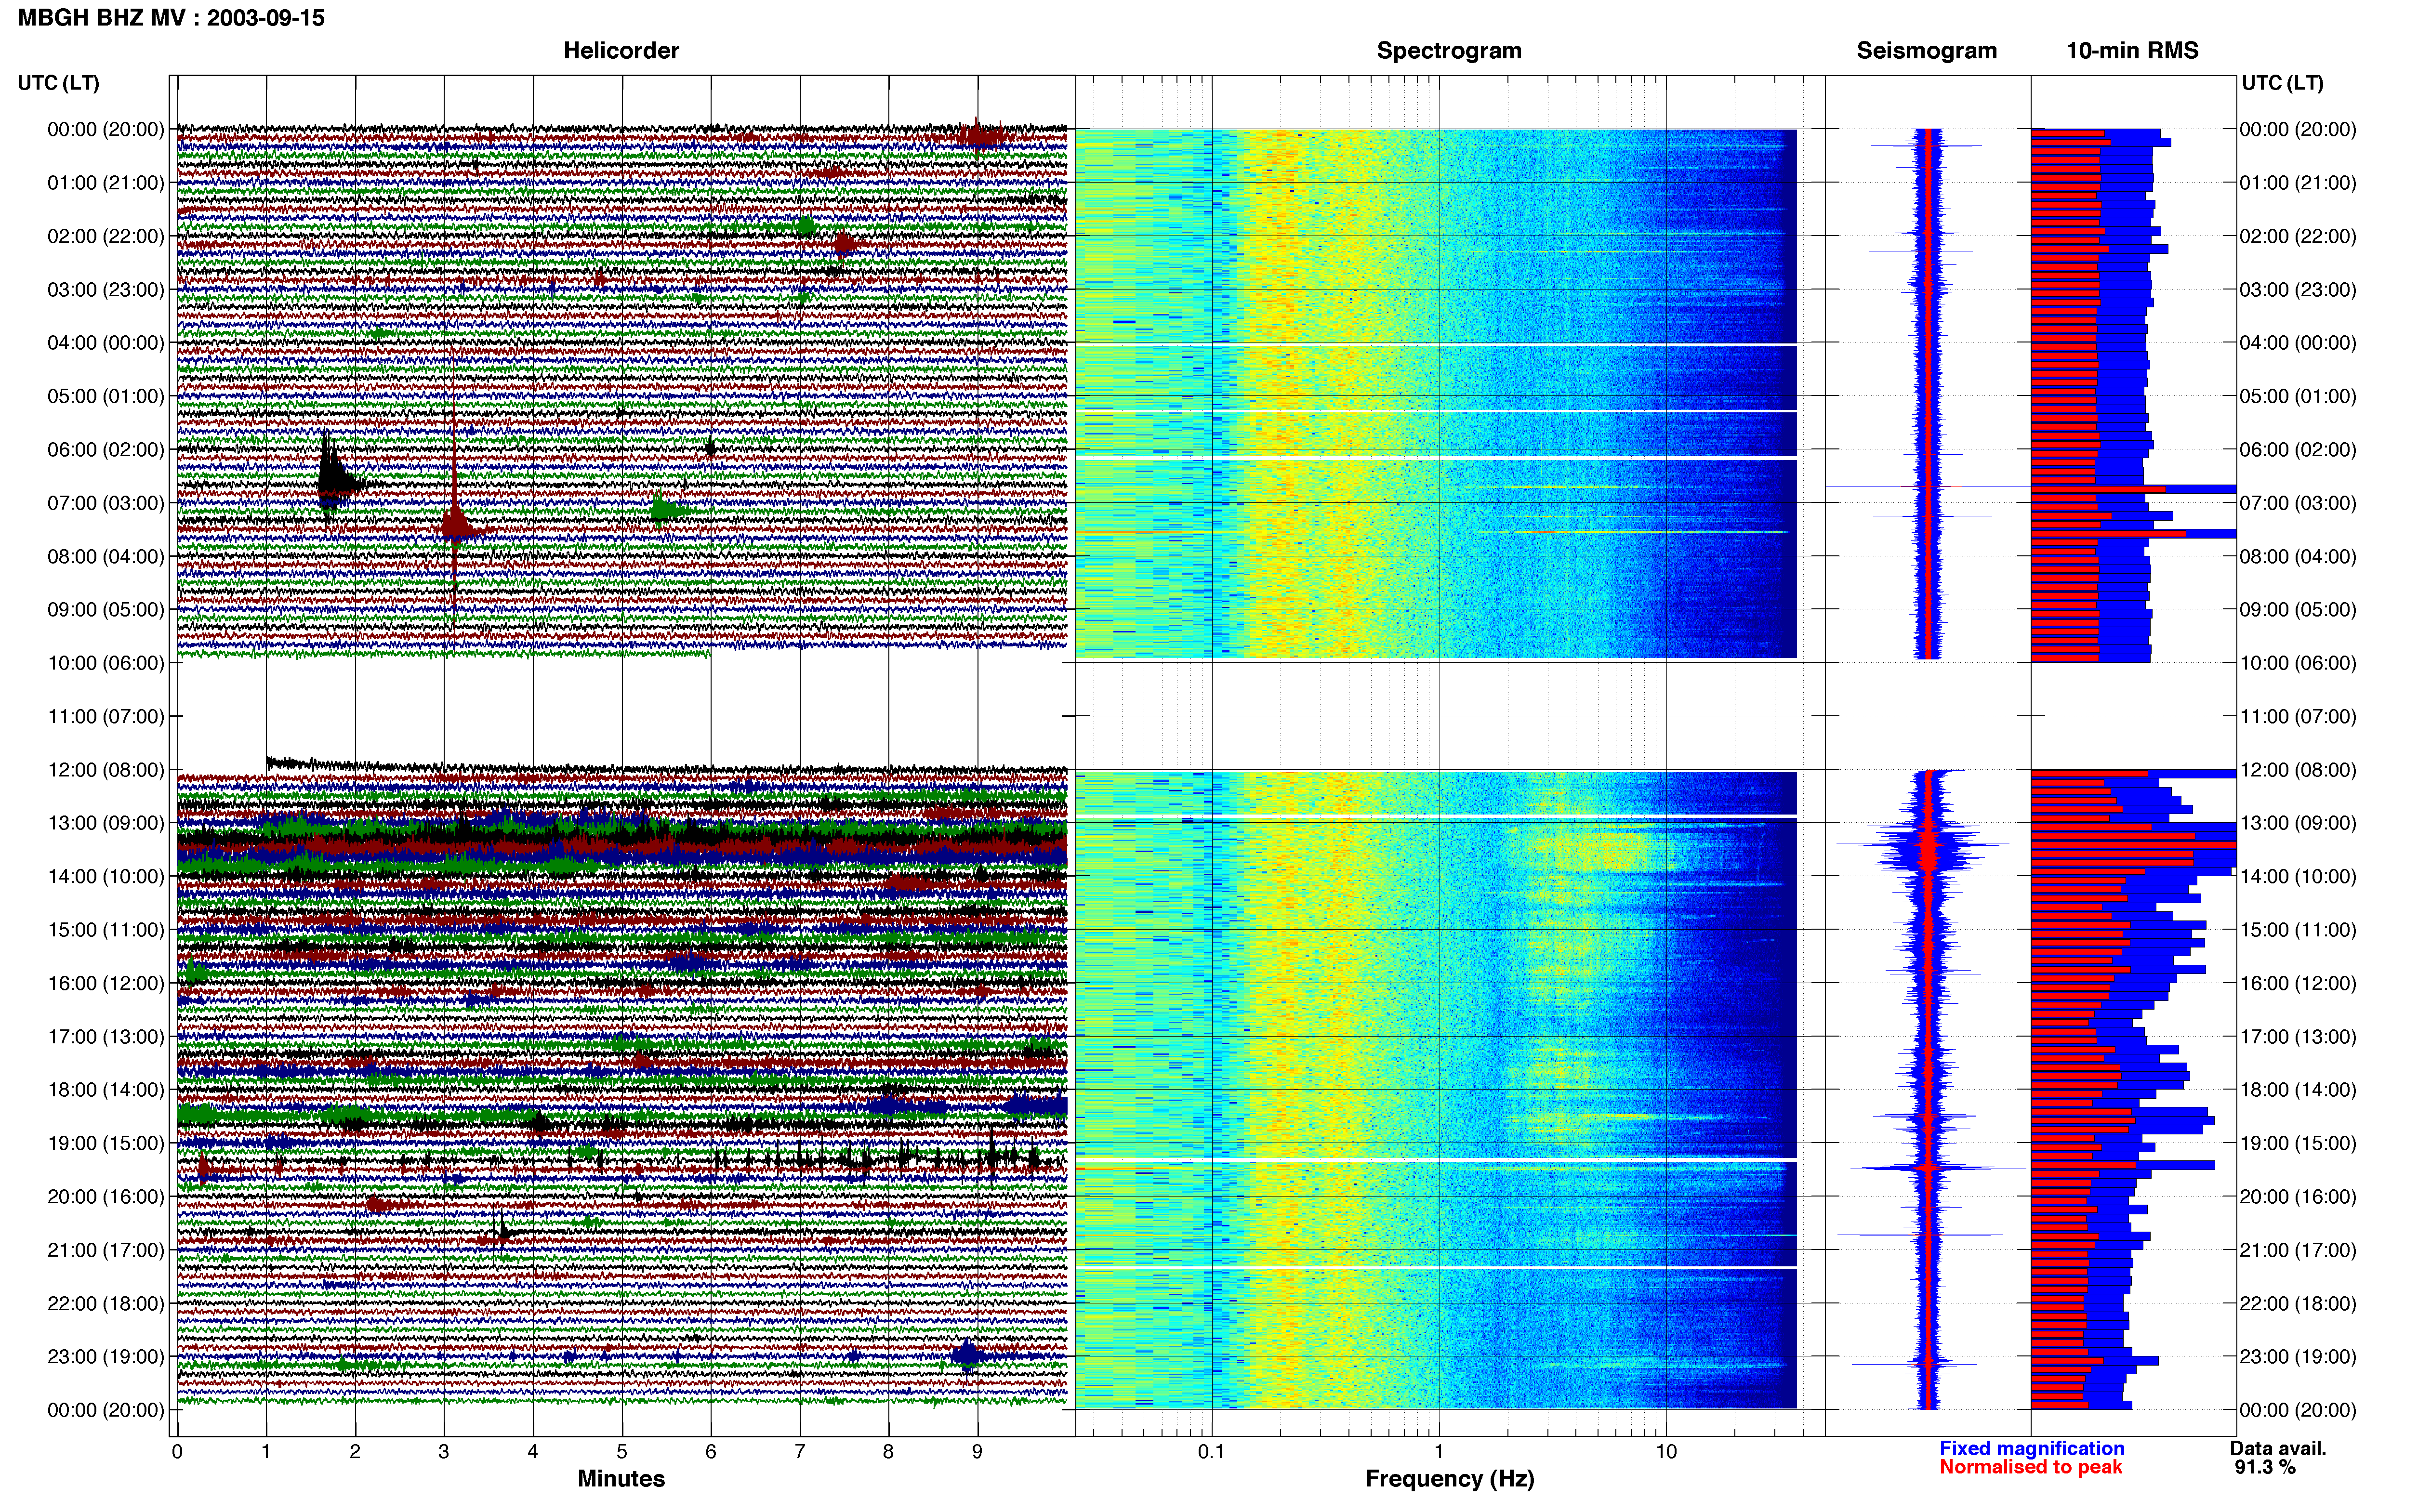Viewport: 2418px width, 1512px height.
Task: Click the left '22:00 (18:00)' time label
Action: 106,1303
